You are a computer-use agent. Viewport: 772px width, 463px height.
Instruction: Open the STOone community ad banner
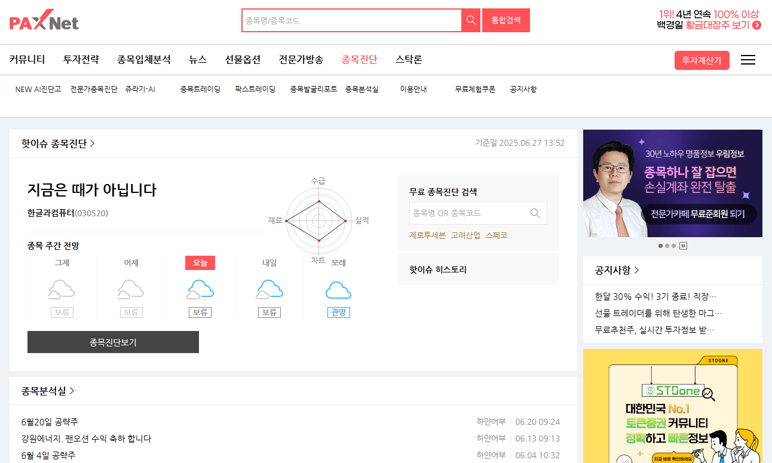(x=673, y=406)
